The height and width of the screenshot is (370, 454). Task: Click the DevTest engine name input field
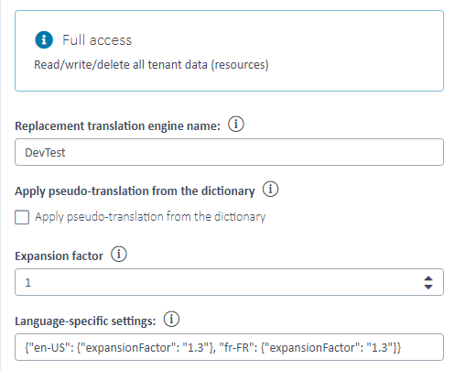(229, 152)
